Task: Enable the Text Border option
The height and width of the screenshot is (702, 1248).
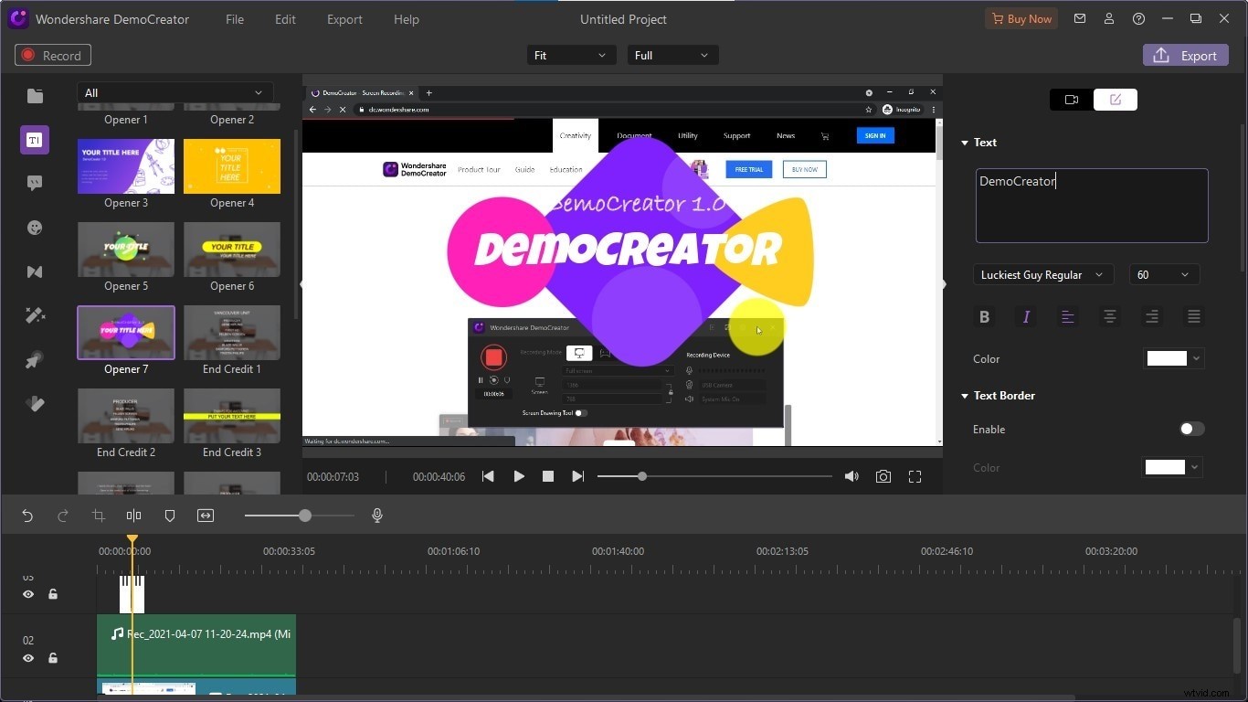Action: coord(1190,429)
